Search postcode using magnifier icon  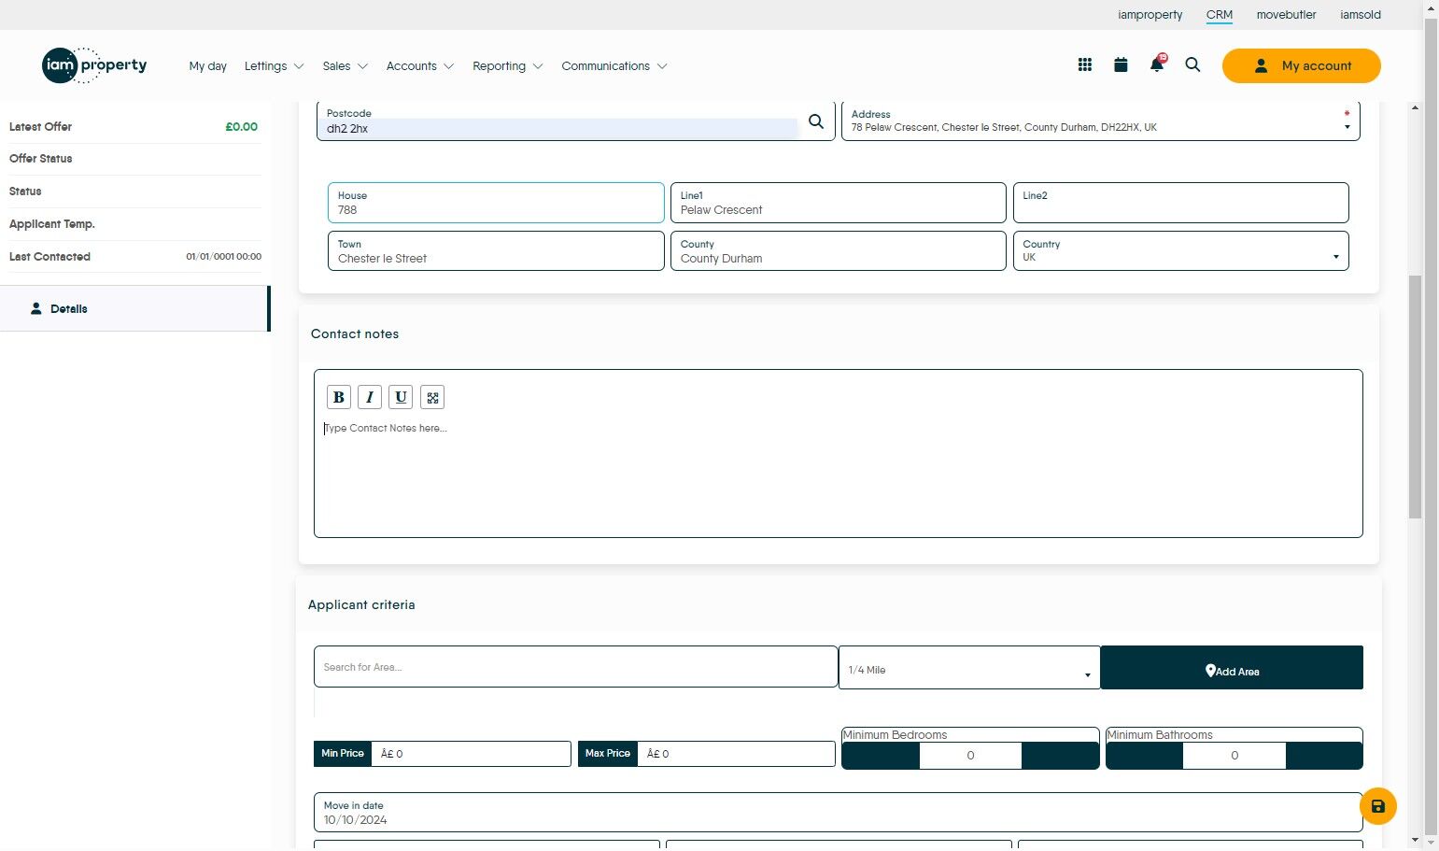pos(816,121)
